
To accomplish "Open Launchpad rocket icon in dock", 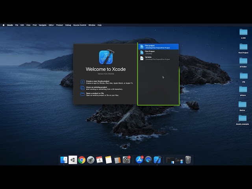I will pos(91,160).
